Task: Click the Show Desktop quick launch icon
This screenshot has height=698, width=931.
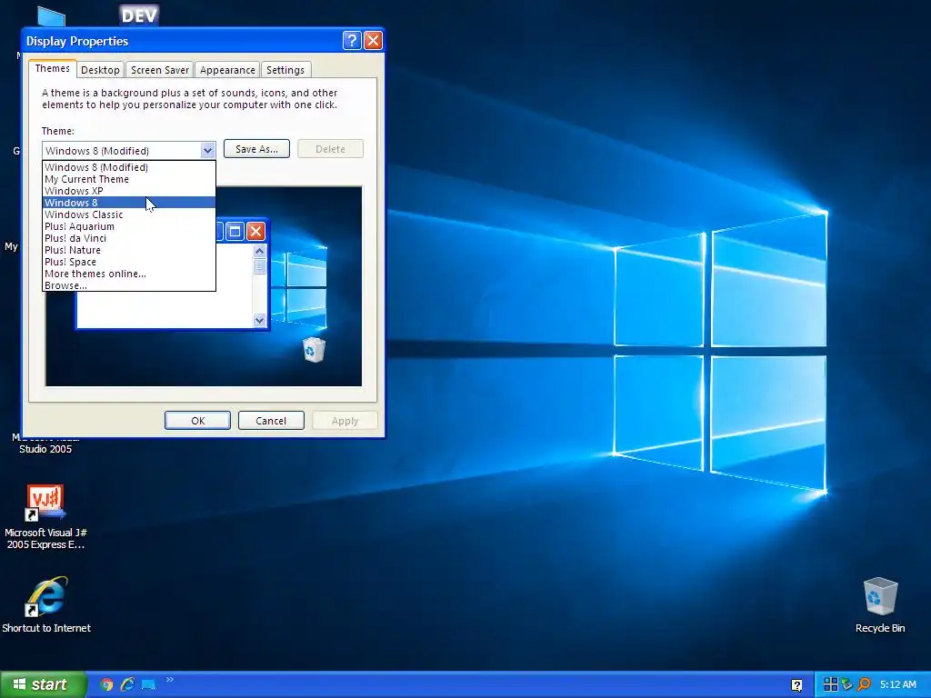Action: (148, 684)
